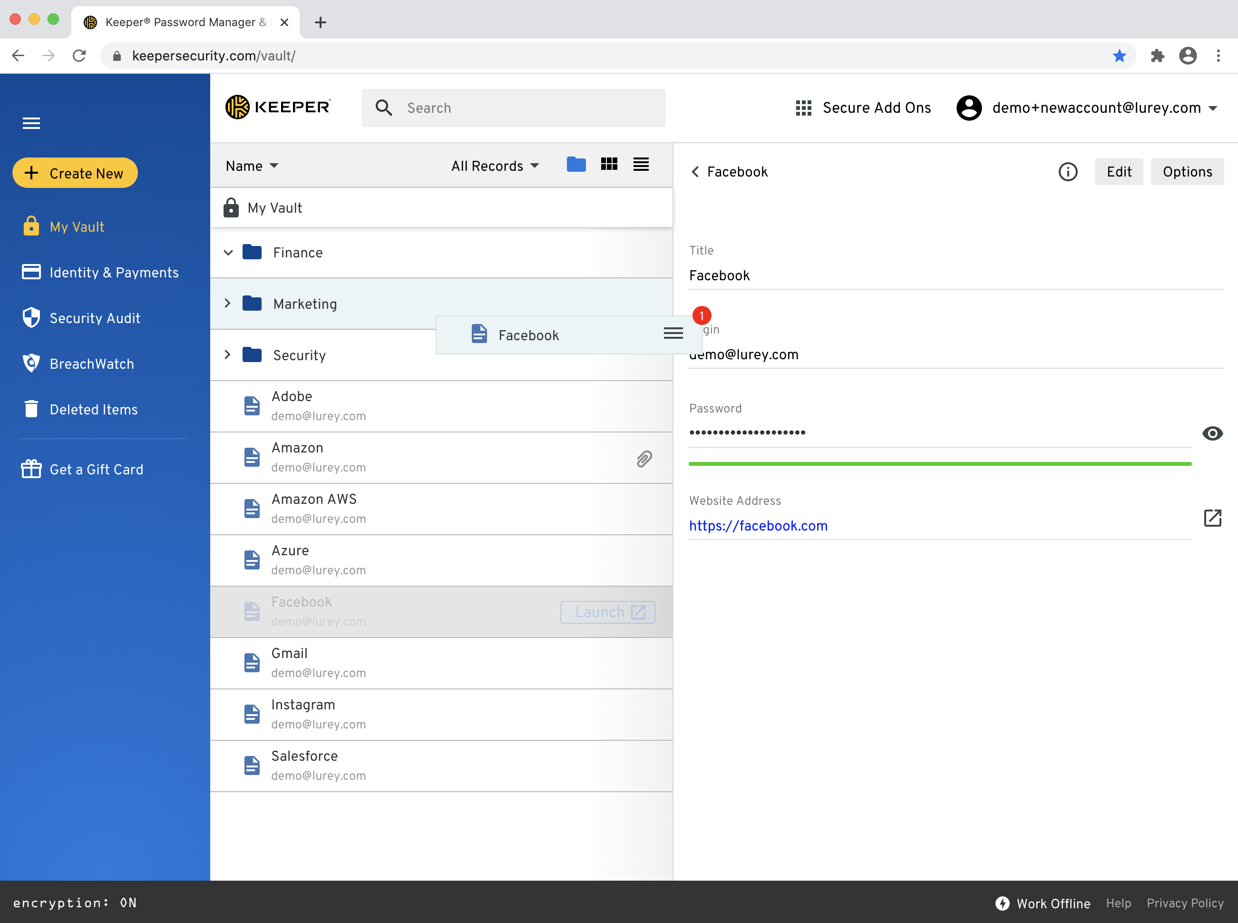Click the Adobe record document icon
The height and width of the screenshot is (923, 1238).
click(252, 406)
